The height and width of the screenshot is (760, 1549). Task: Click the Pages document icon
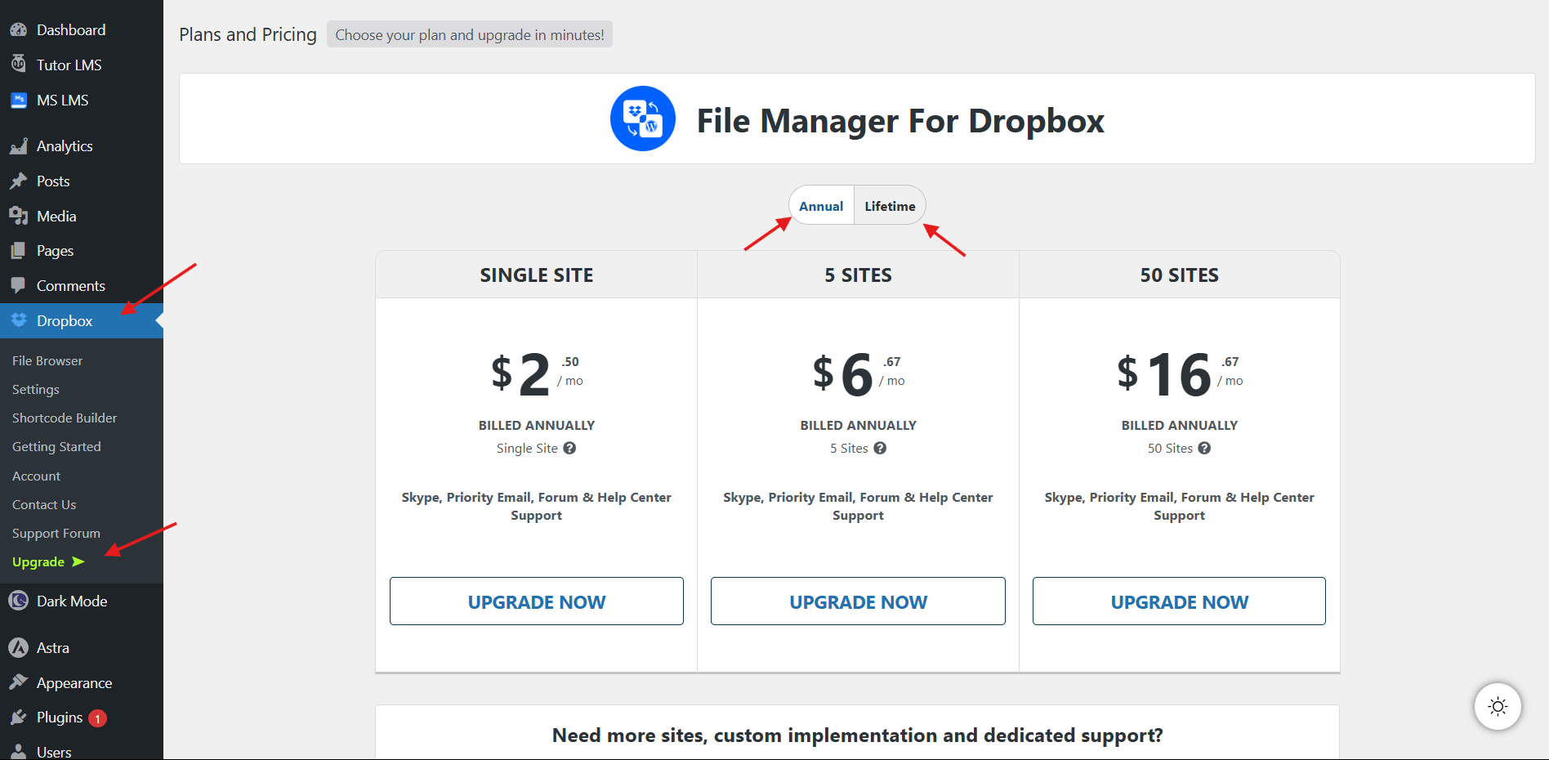18,251
